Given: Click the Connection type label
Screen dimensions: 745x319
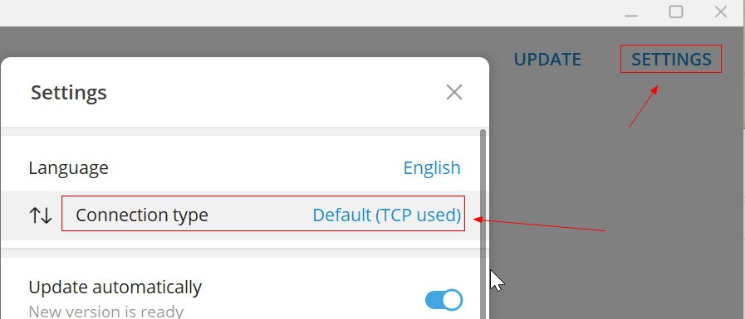Looking at the screenshot, I should [x=141, y=215].
